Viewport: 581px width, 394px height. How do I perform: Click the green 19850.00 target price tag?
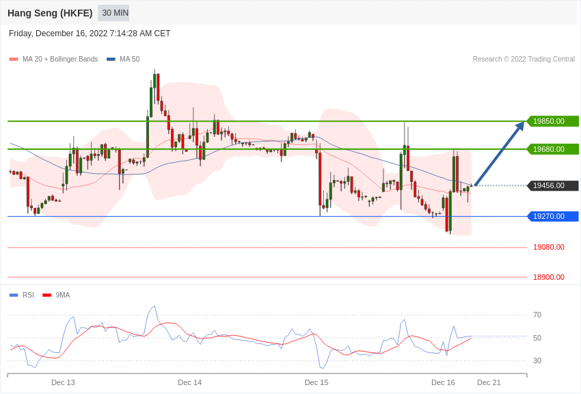click(x=551, y=121)
